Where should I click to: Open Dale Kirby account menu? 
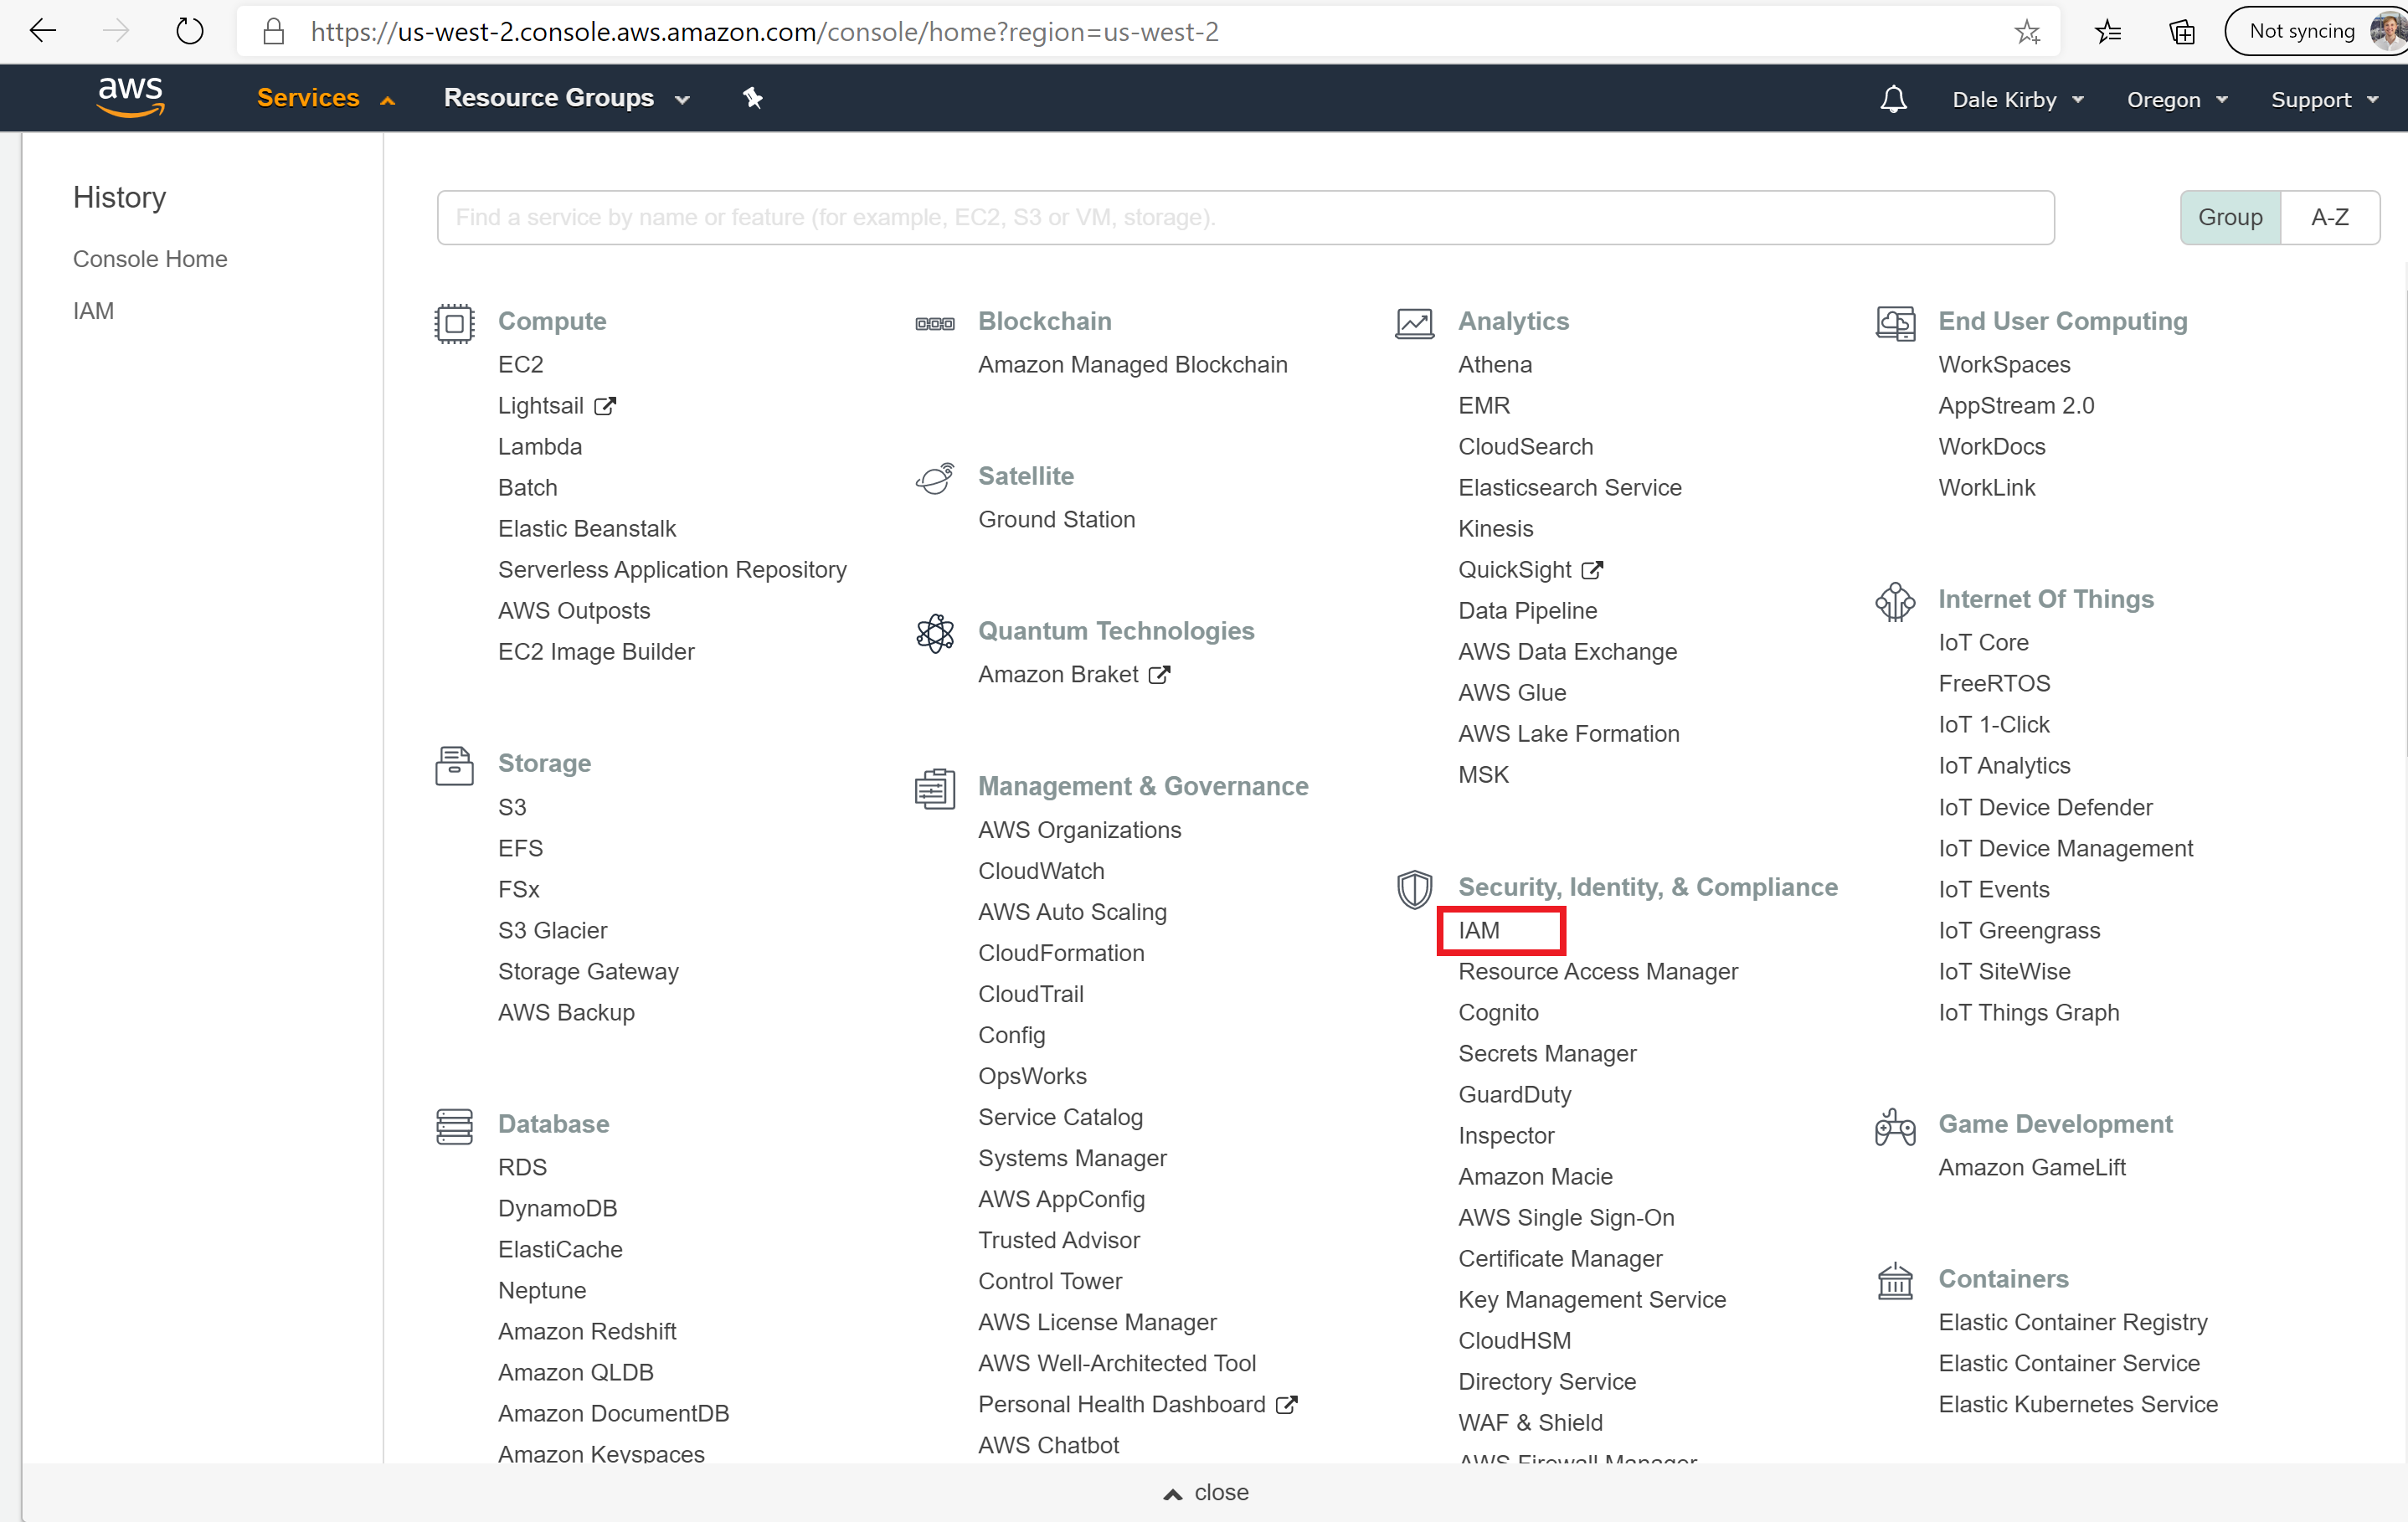tap(2018, 99)
